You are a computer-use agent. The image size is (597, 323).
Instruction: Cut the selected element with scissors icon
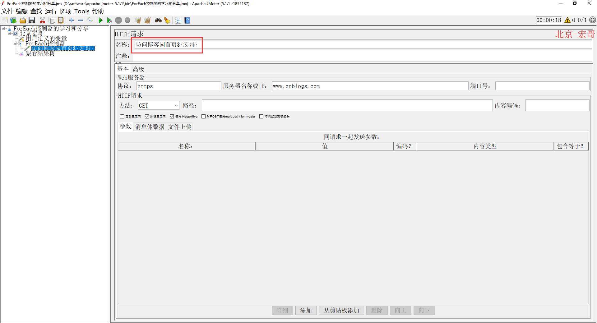43,21
